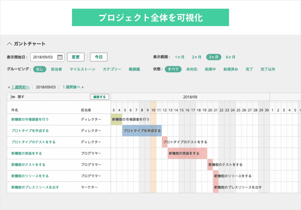Filter status to 未対応

192,69
